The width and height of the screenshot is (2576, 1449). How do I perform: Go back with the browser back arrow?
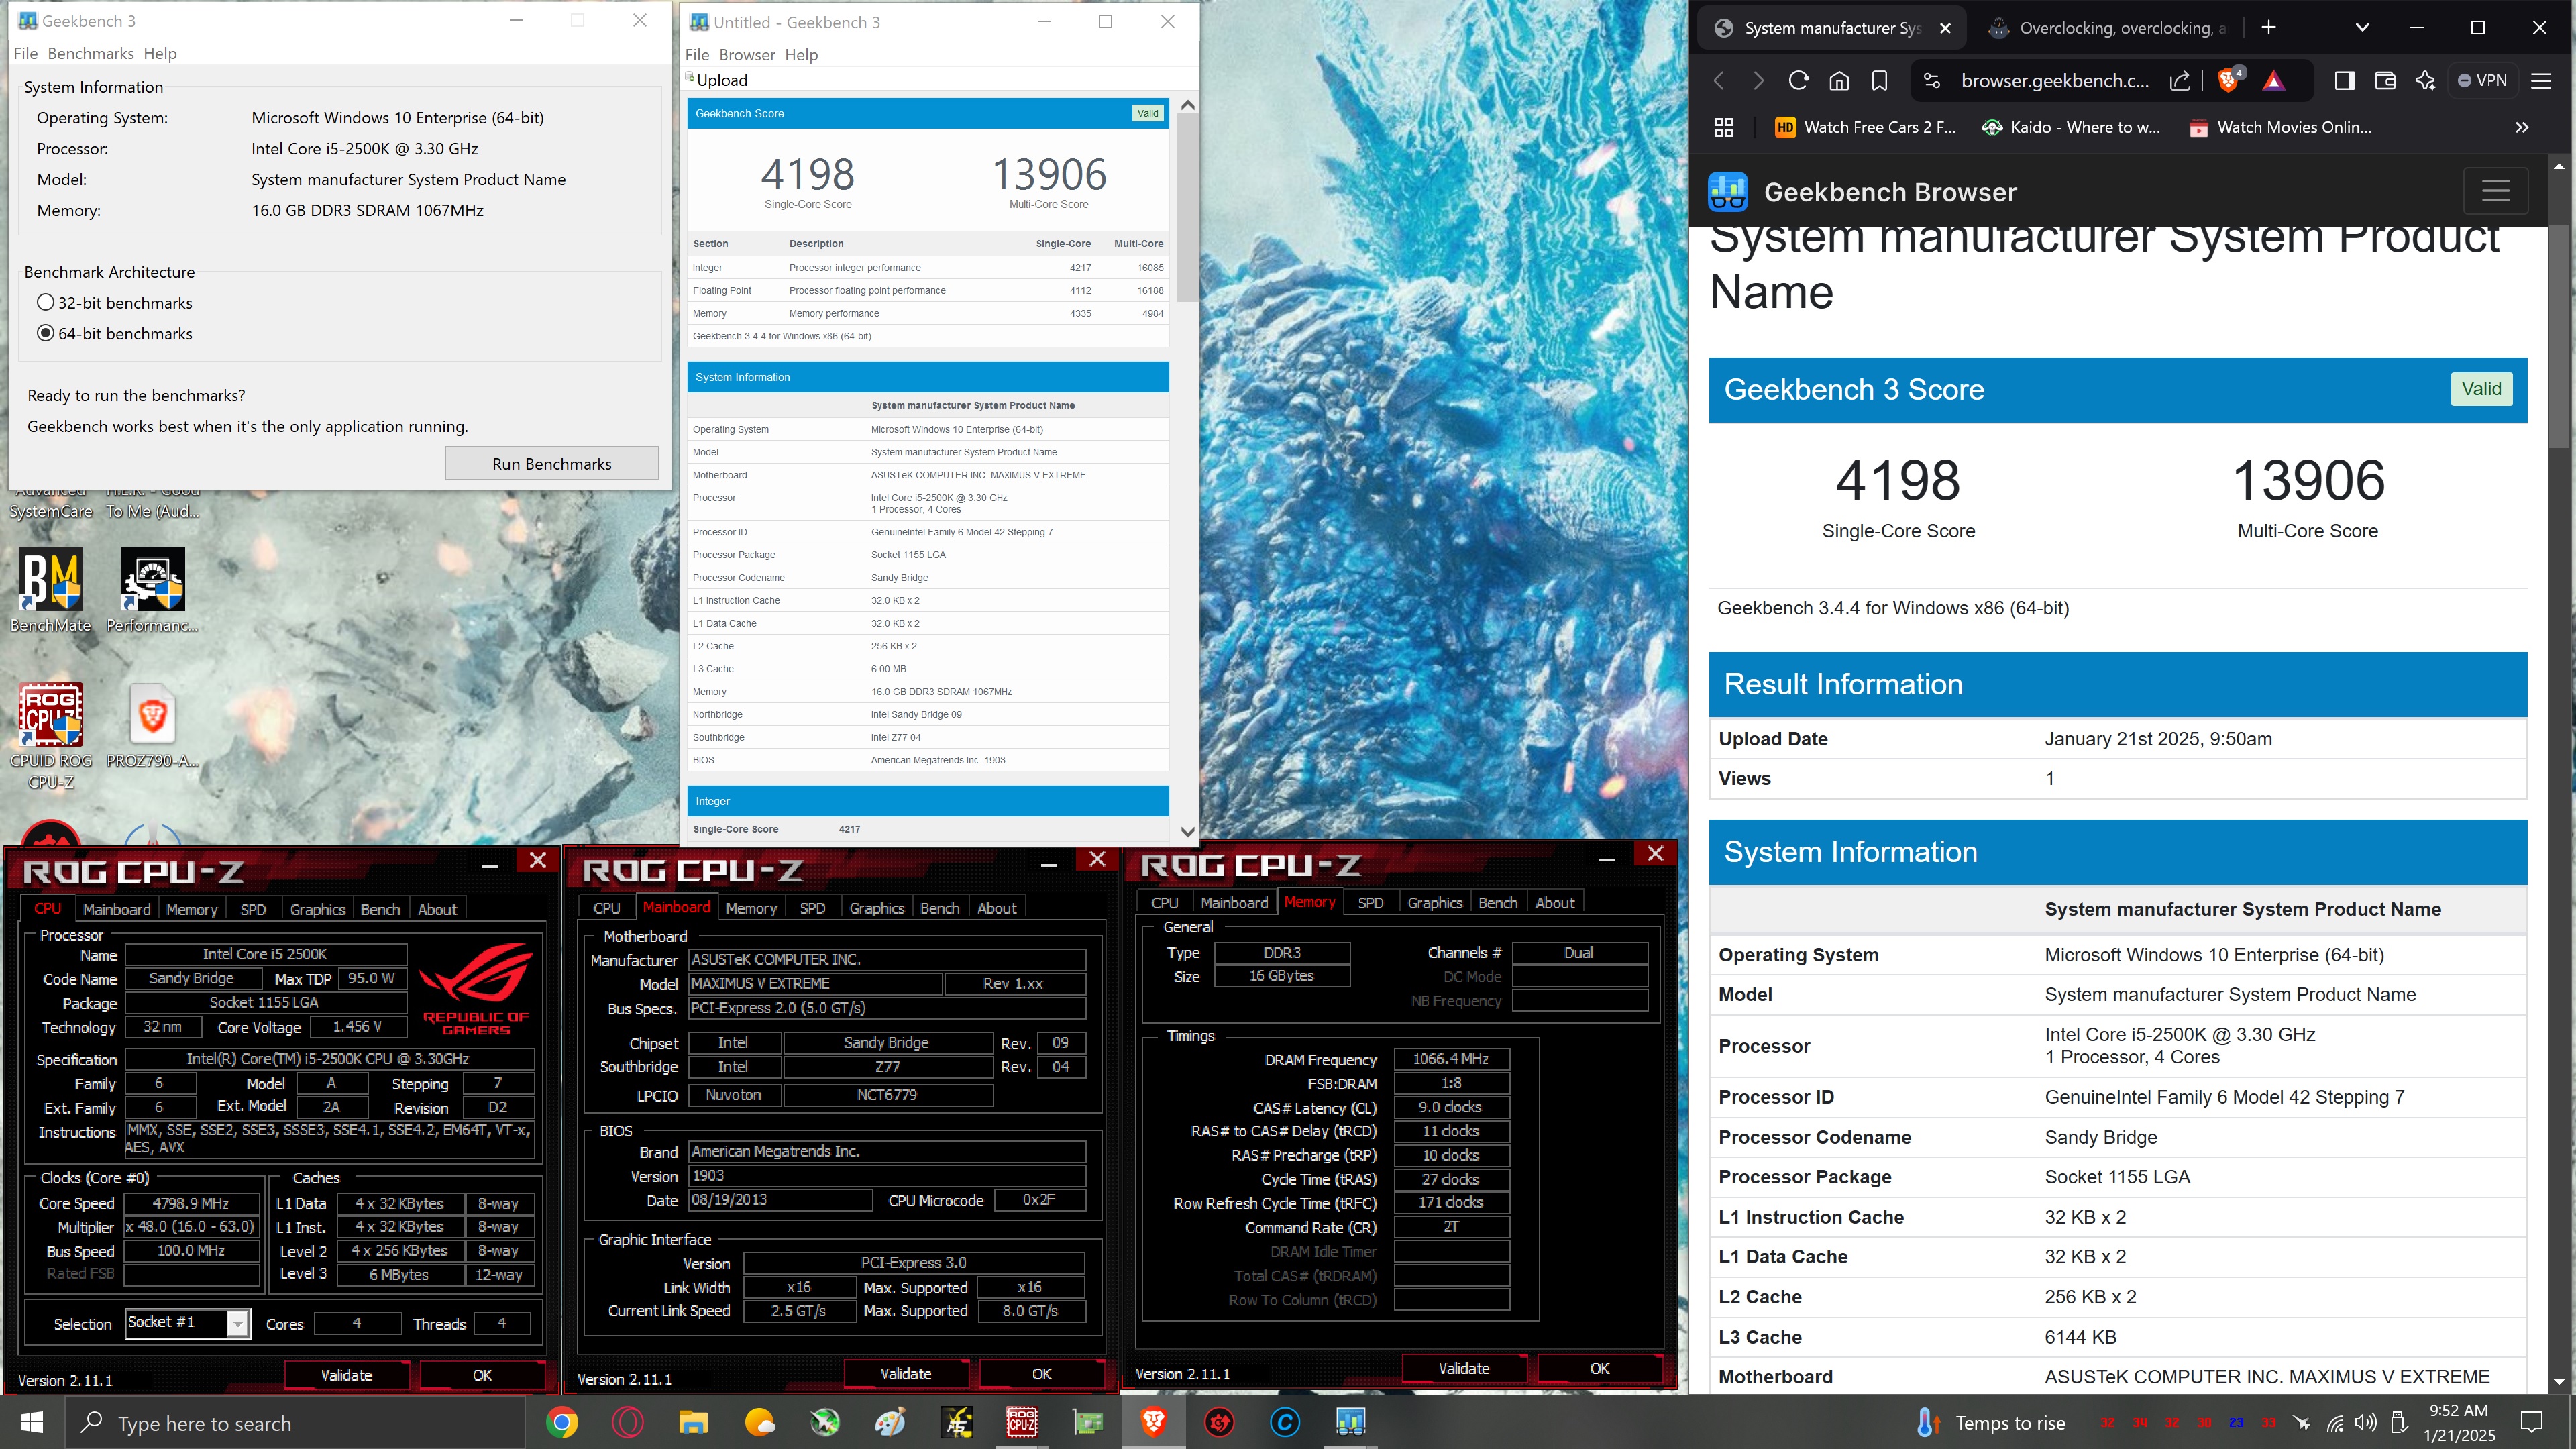tap(1719, 81)
